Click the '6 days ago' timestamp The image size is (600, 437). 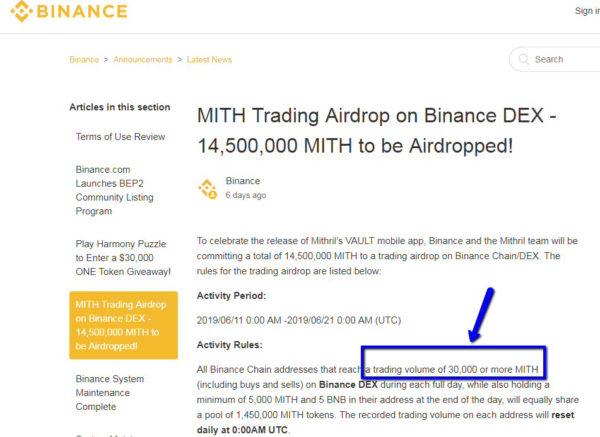pos(245,195)
